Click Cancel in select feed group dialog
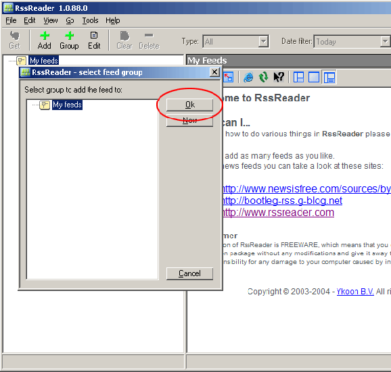The image size is (391, 372). pos(190,273)
